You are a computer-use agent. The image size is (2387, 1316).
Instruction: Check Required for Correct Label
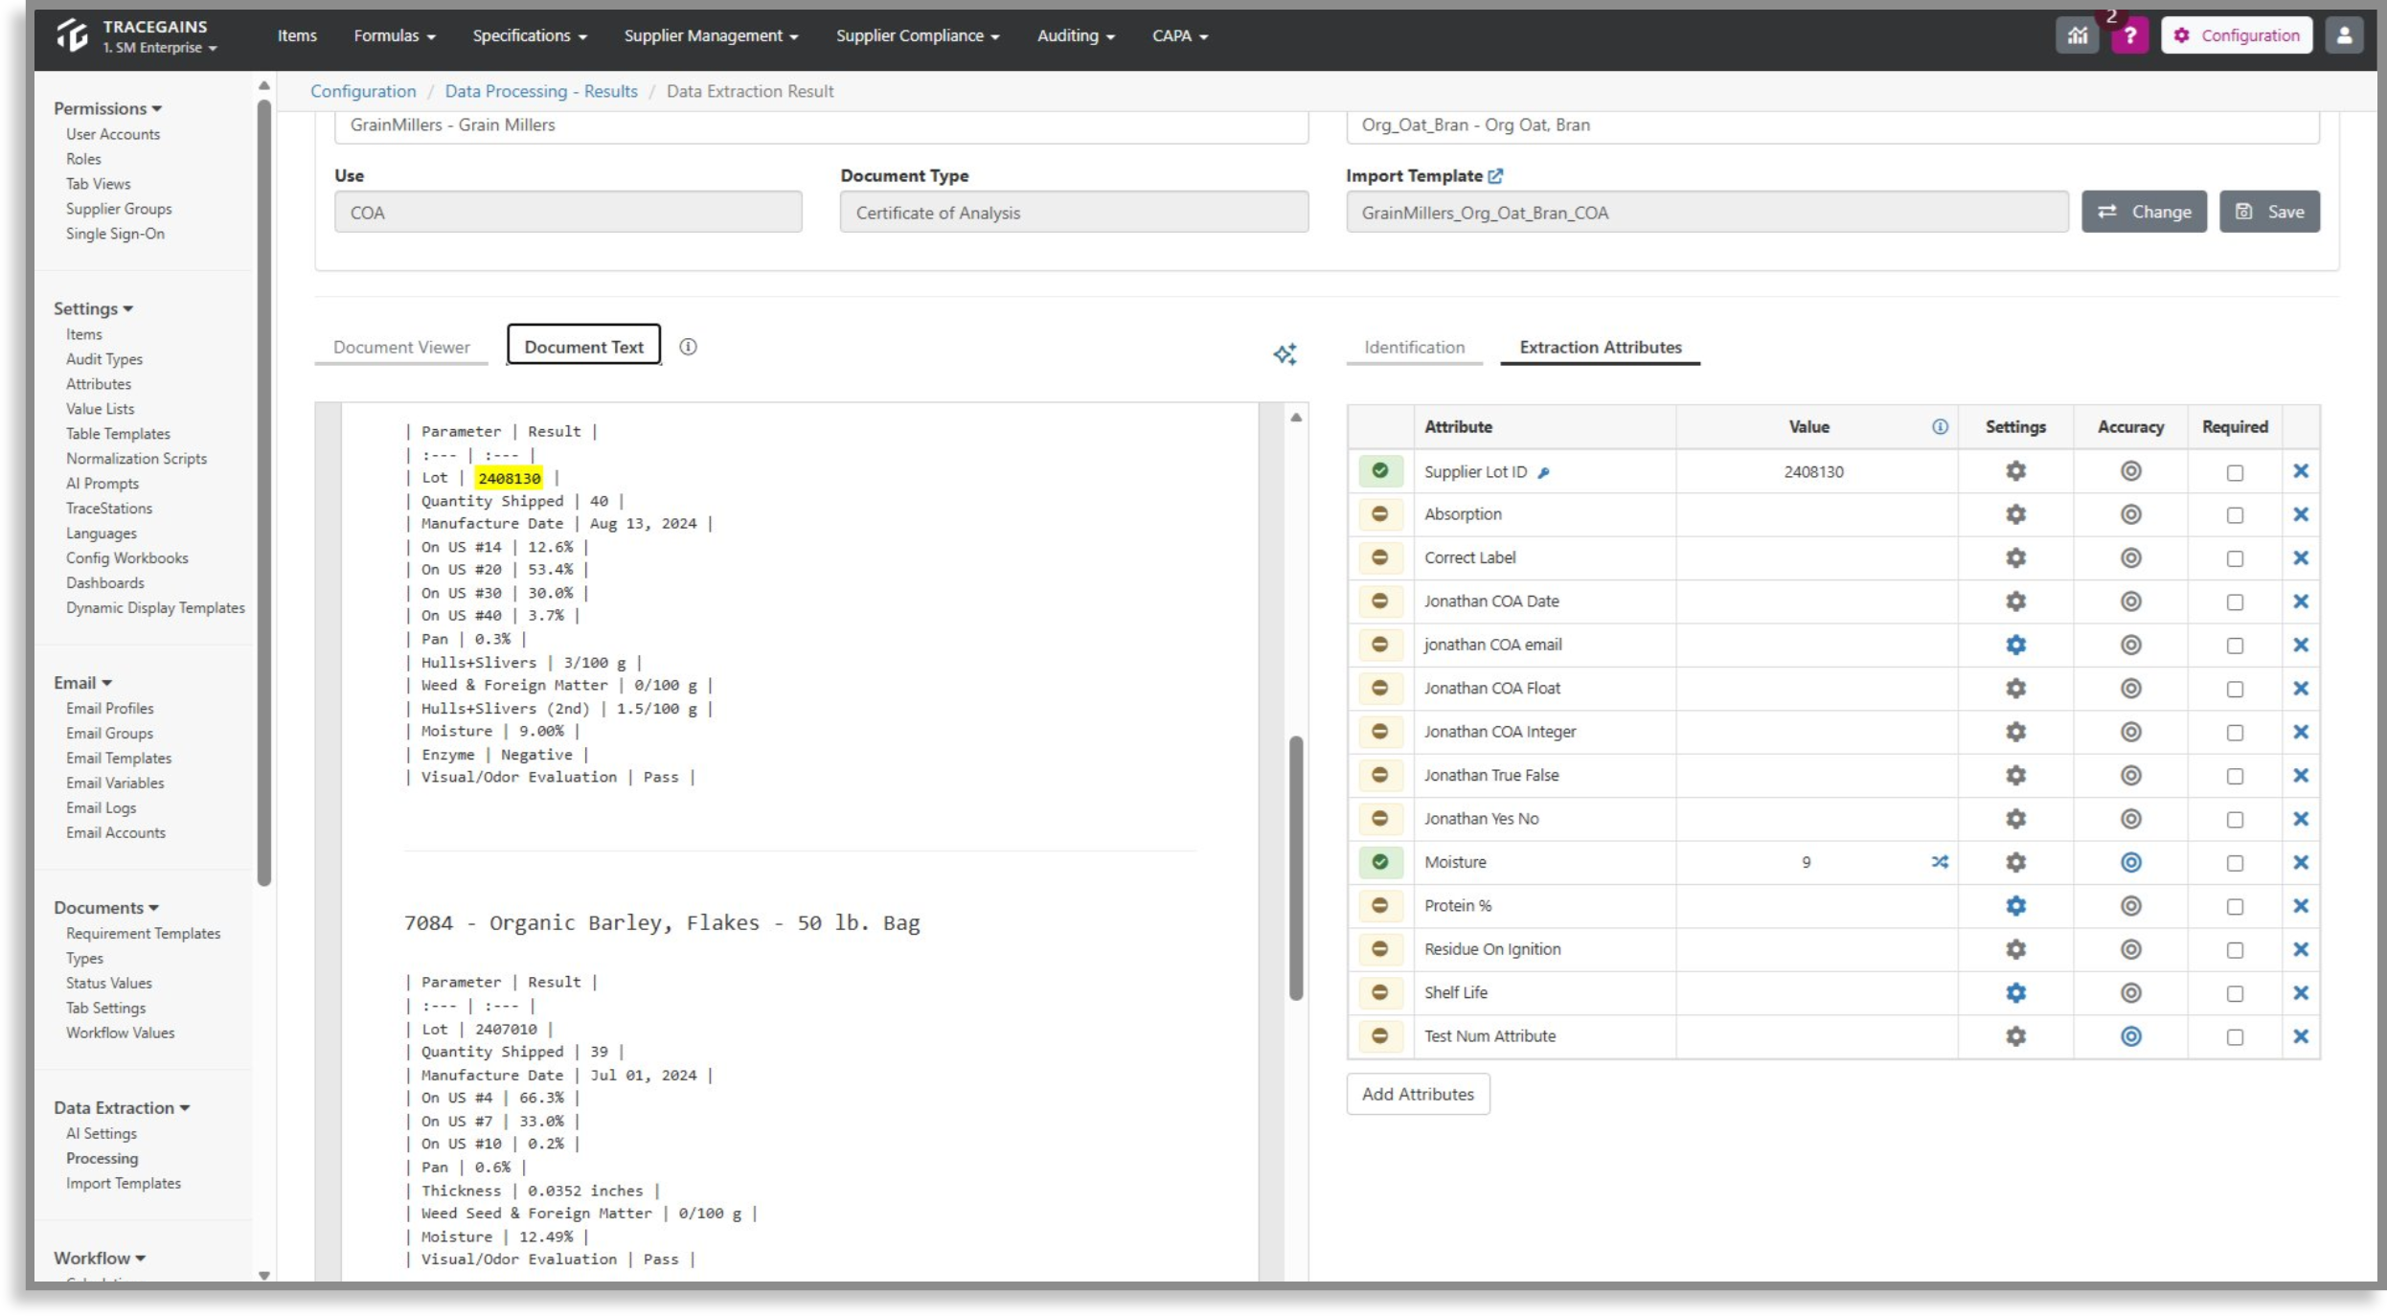click(2235, 558)
